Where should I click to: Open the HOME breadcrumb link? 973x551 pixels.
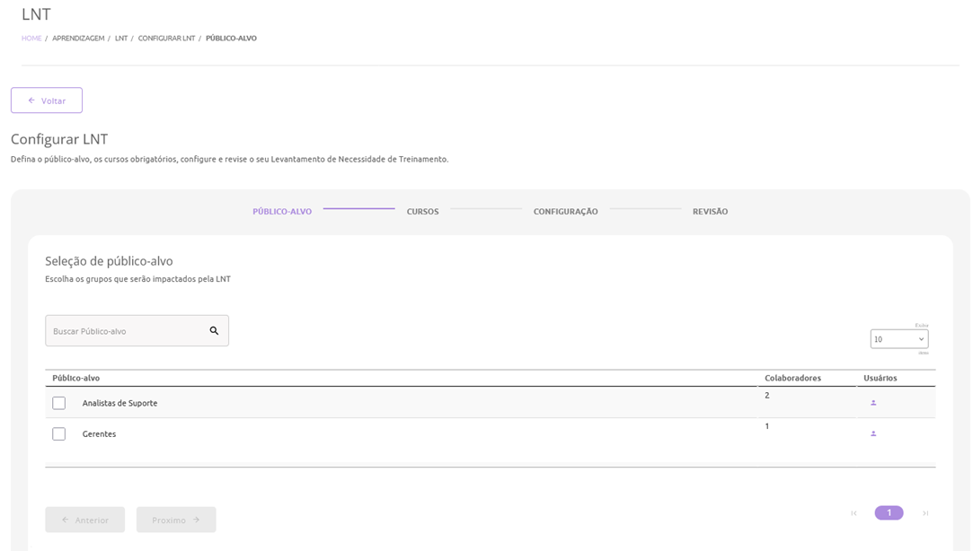pyautogui.click(x=31, y=39)
